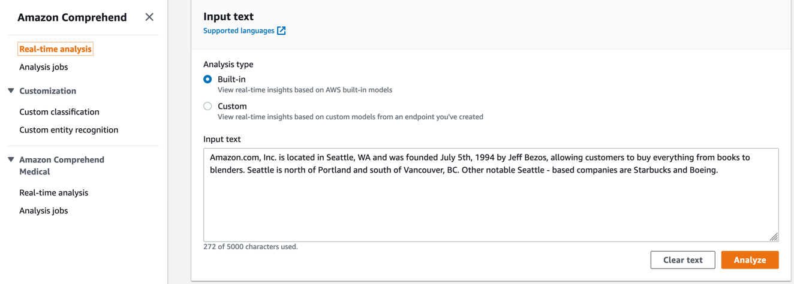Click the orange Analyze button
This screenshot has height=284, width=794.
[x=750, y=260]
